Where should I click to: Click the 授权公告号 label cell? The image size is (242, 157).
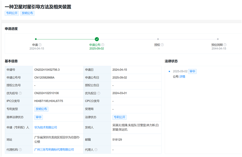(x=19, y=85)
